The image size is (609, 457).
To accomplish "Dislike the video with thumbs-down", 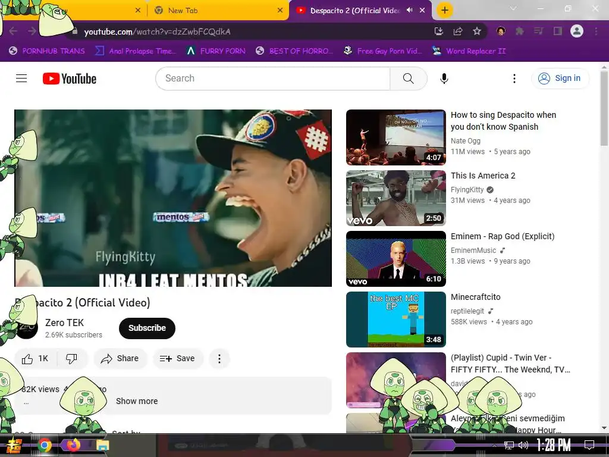I will [71, 358].
